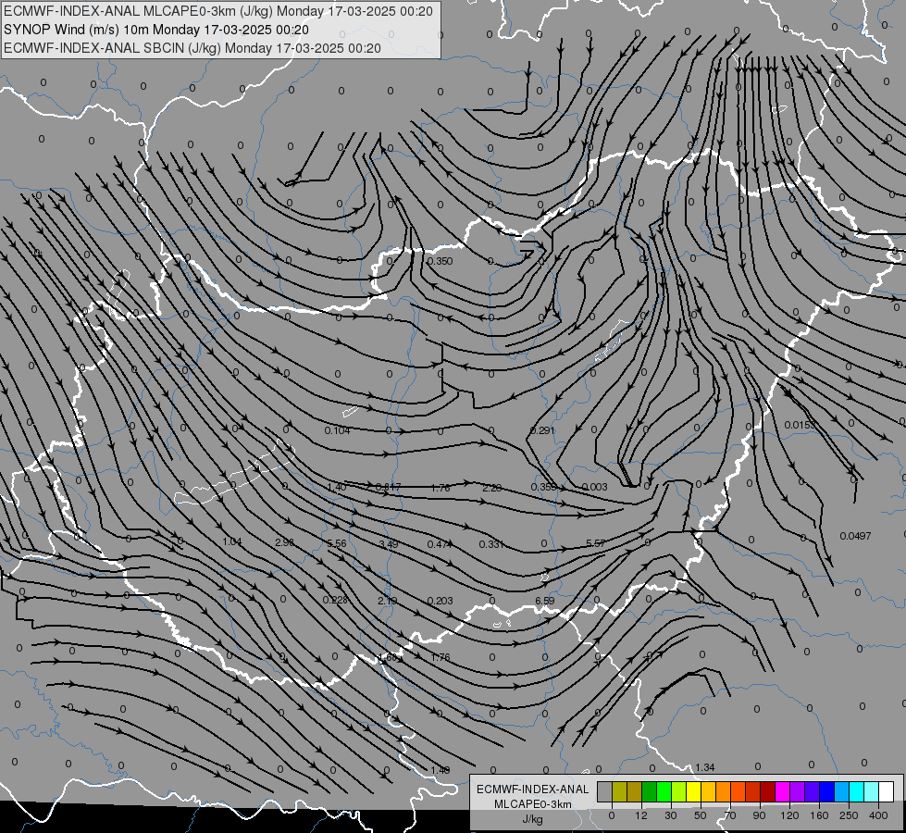Click the map value '0.0153'
This screenshot has width=906, height=833.
coord(800,425)
